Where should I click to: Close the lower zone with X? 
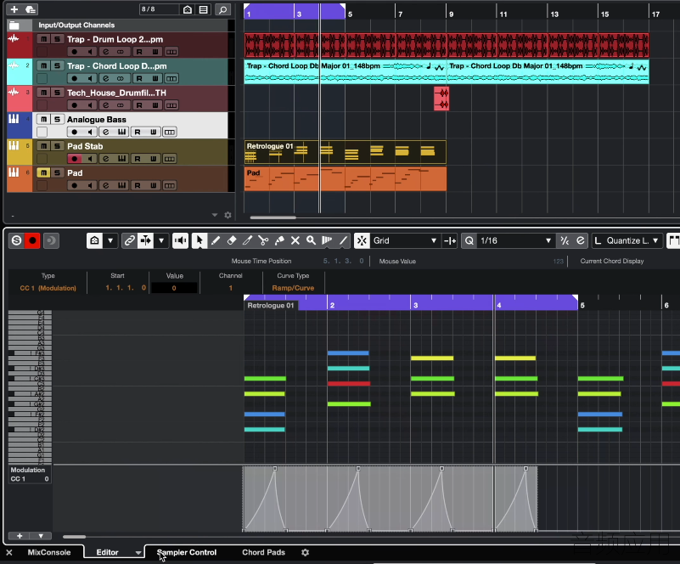tap(9, 552)
